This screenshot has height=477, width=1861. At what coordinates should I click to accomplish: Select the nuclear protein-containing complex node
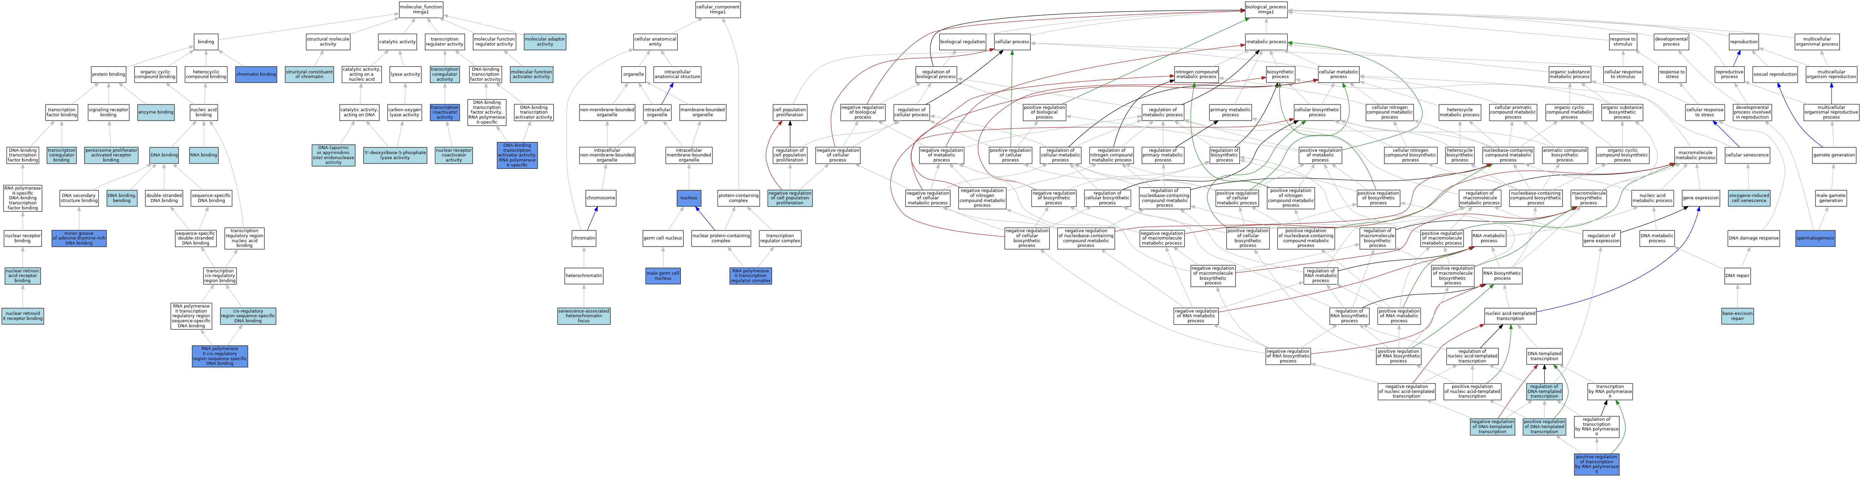[x=721, y=238]
